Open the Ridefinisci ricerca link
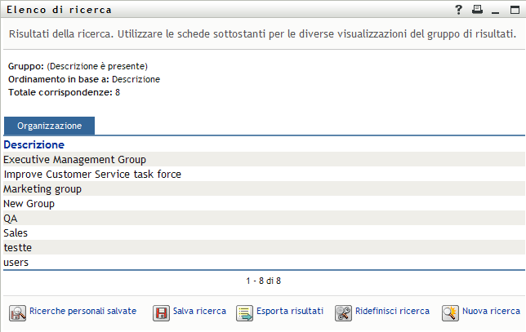Image resolution: width=526 pixels, height=332 pixels. click(392, 312)
